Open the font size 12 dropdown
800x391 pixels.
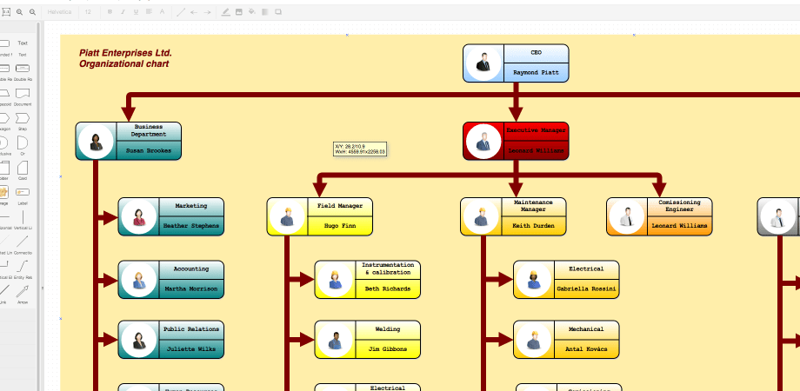point(88,11)
